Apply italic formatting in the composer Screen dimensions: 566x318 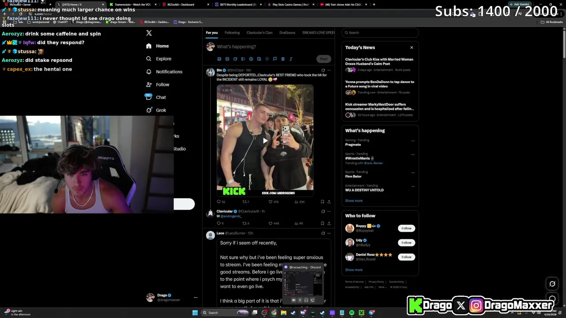point(291,59)
